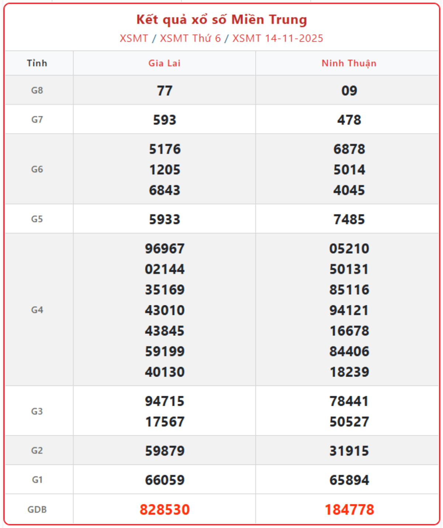443x528 pixels.
Task: Click the GDB row label
Action: point(37,510)
